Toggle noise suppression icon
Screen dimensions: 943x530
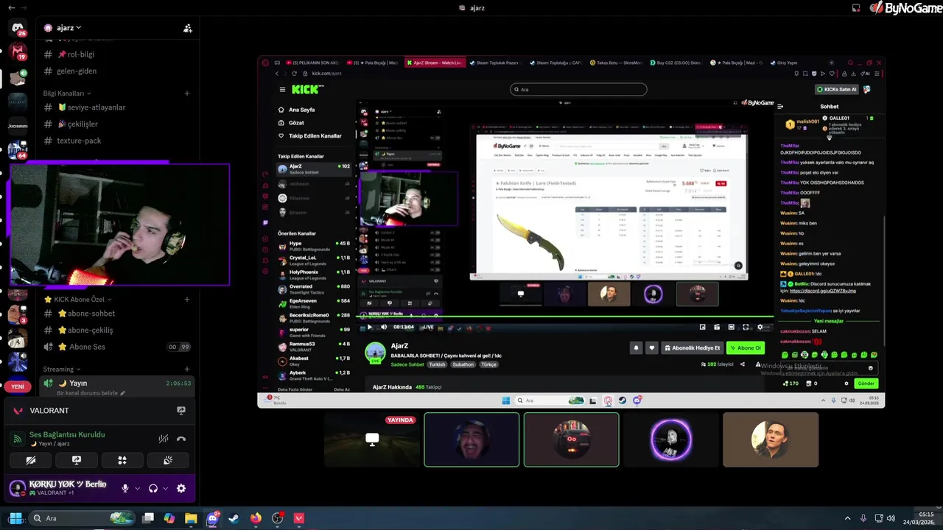(x=164, y=439)
